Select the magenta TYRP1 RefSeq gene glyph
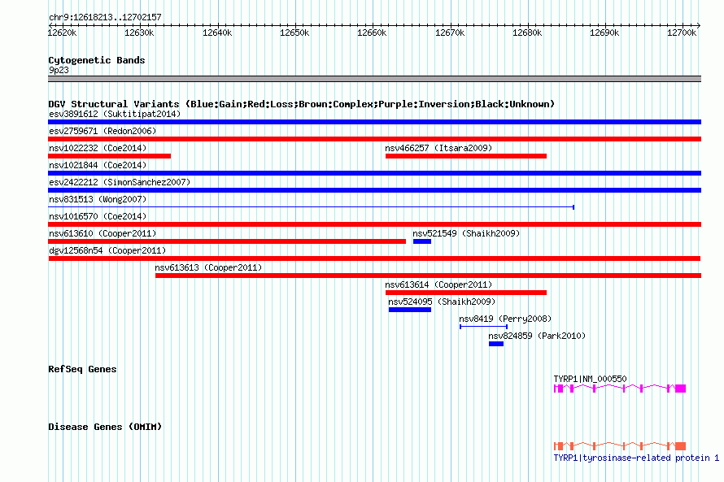724x482 pixels. (620, 389)
